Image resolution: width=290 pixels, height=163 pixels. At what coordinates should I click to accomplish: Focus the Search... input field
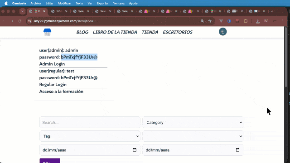tap(90, 122)
